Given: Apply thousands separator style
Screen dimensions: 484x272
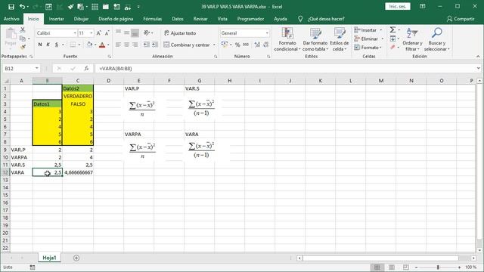Looking at the screenshot, I should tap(246, 45).
